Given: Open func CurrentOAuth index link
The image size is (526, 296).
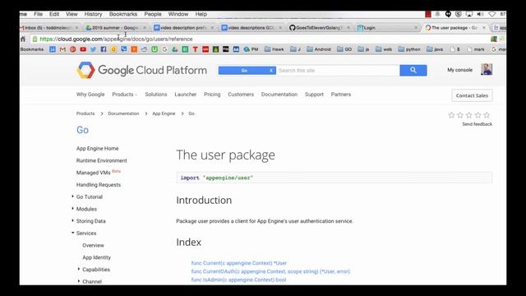Looking at the screenshot, I should coord(270,271).
